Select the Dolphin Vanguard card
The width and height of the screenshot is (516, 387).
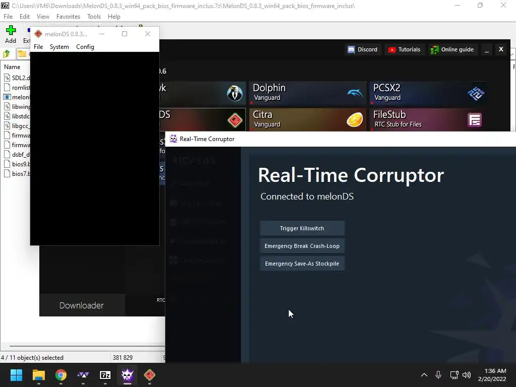307,93
